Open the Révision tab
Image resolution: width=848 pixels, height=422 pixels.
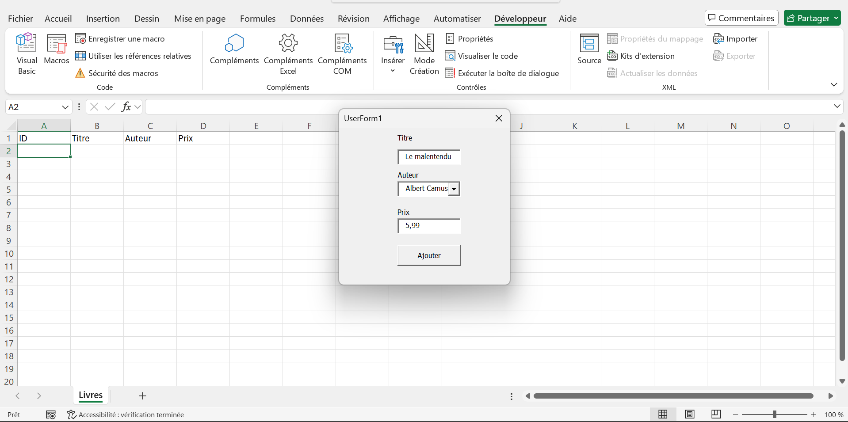(x=354, y=19)
